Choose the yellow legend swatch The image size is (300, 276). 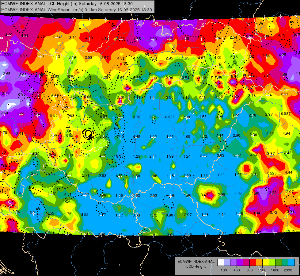266,262
